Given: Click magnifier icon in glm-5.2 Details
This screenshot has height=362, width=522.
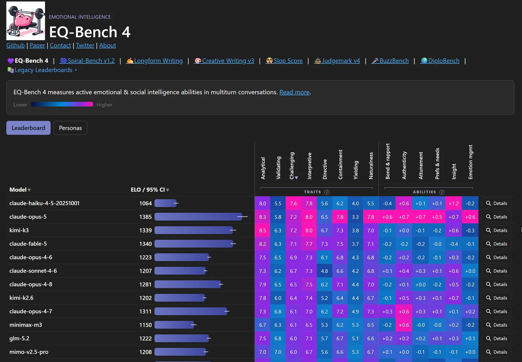Looking at the screenshot, I should (x=488, y=339).
